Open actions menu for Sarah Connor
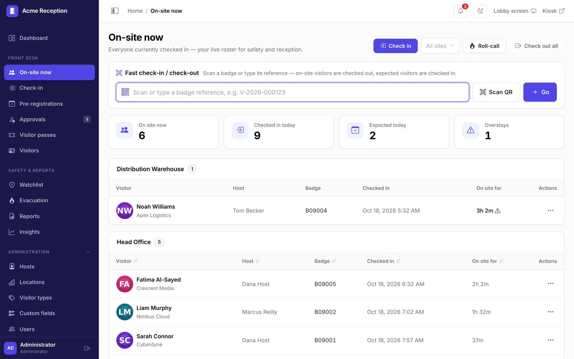Screen dimensions: 574x359 click(x=550, y=340)
